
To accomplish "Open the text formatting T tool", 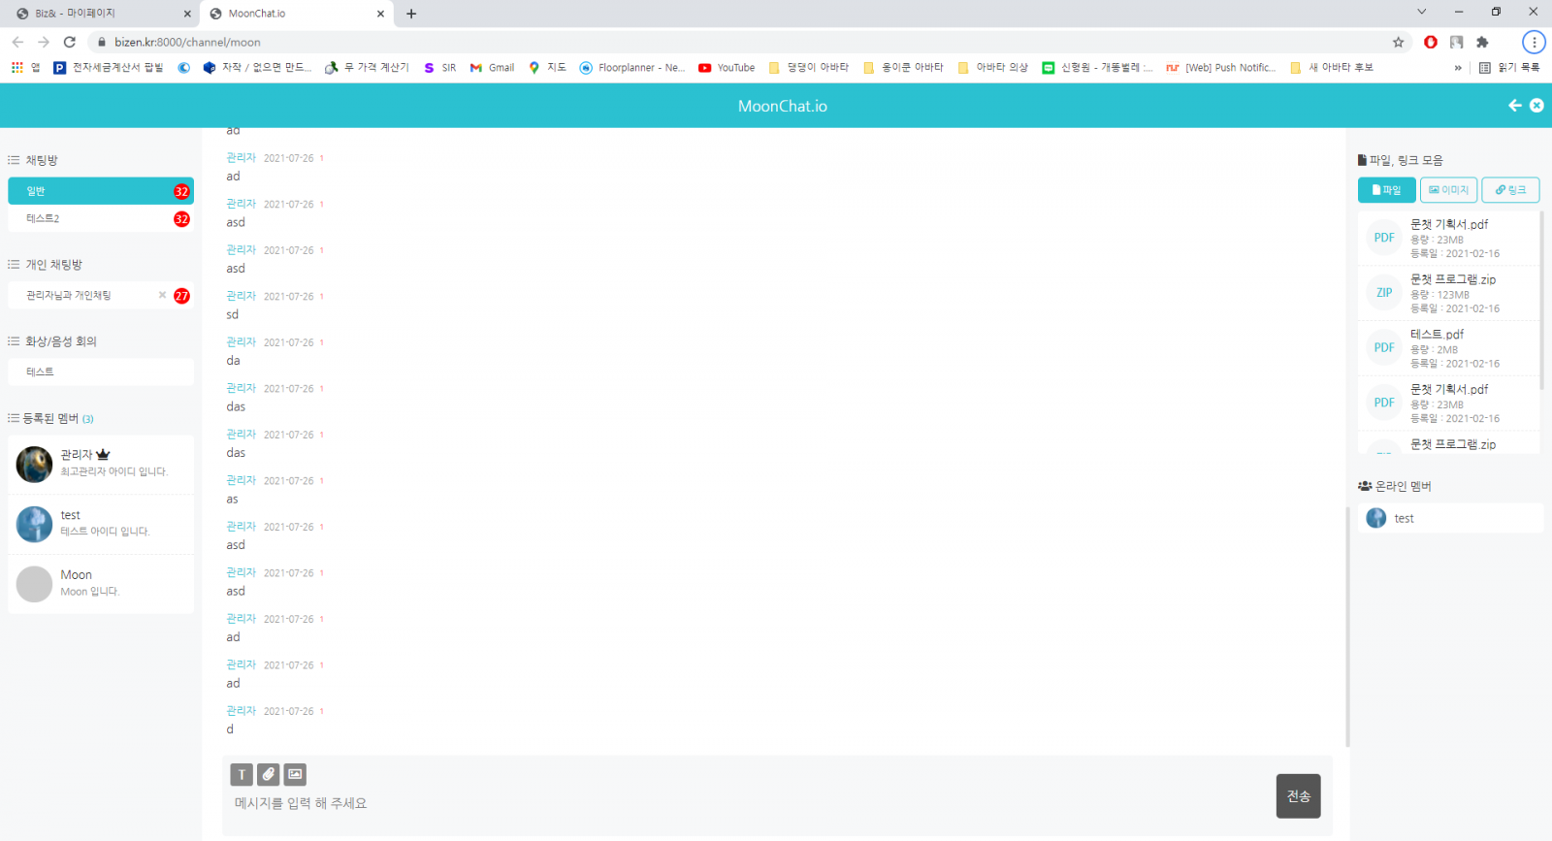I will point(242,774).
